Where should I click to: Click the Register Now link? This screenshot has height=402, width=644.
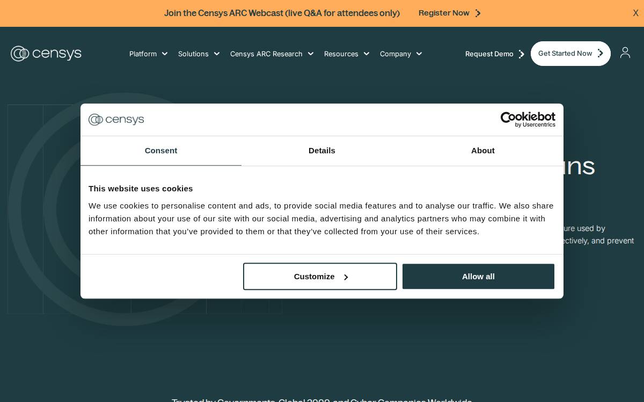(x=444, y=13)
